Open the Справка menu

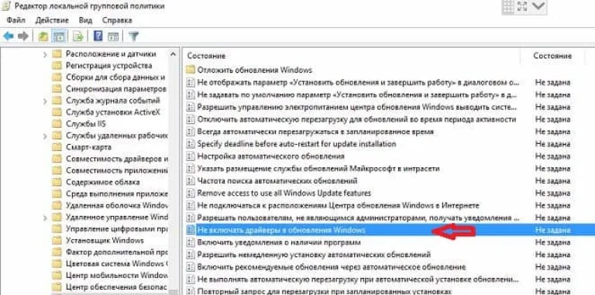117,20
